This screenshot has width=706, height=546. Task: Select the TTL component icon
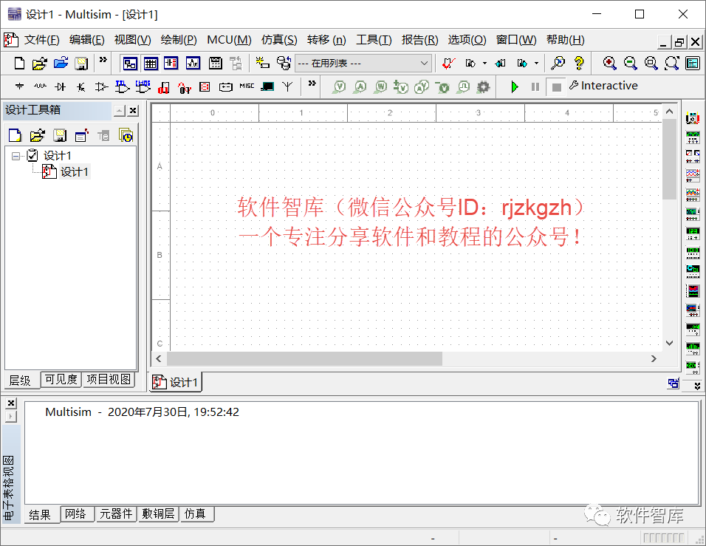122,86
